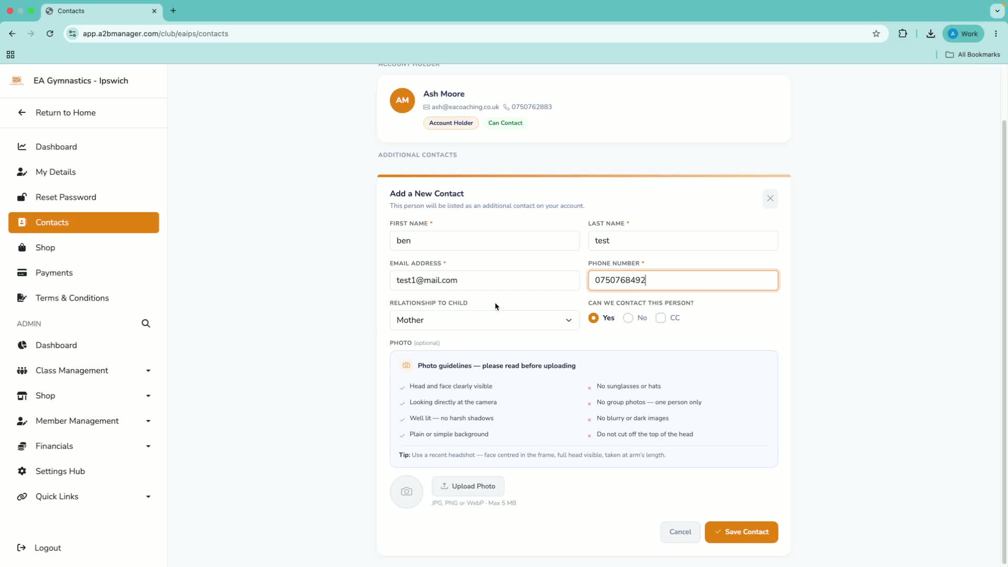Click into the Email Address field
The width and height of the screenshot is (1008, 567).
coord(484,280)
